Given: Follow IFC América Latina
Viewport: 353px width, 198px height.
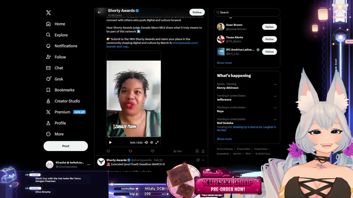Looking at the screenshot, I should tap(269, 52).
